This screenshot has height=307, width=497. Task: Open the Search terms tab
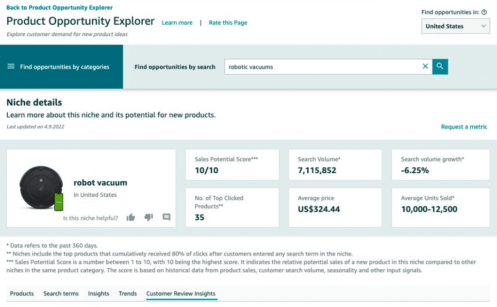61,293
